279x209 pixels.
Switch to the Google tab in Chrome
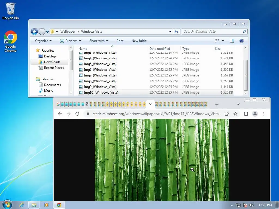pos(58,104)
